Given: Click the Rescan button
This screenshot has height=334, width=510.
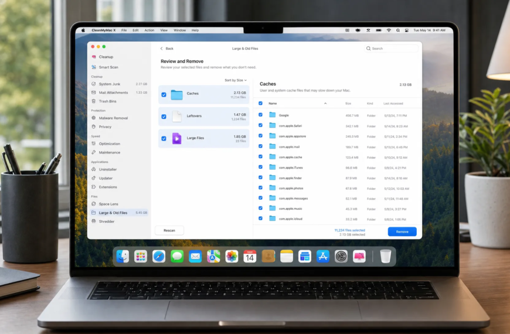Looking at the screenshot, I should click(169, 230).
